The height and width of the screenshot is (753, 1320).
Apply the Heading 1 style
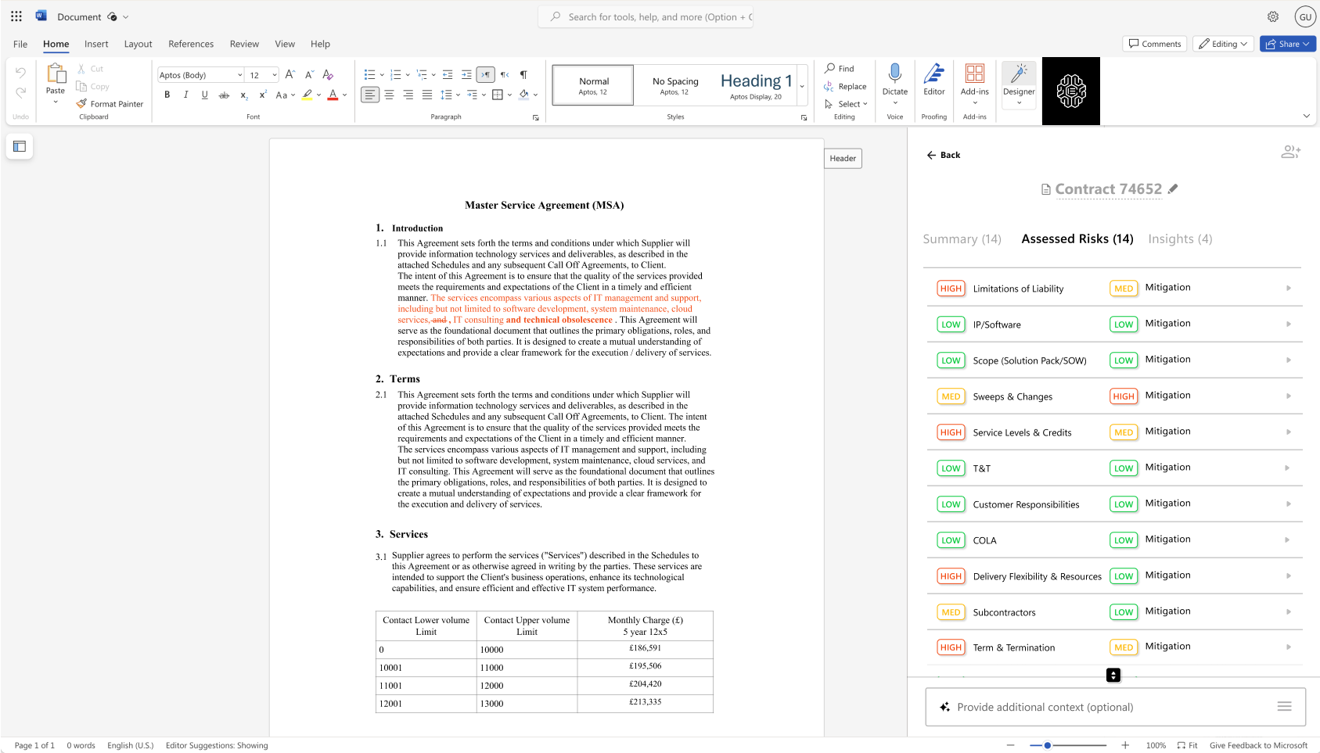tap(756, 85)
